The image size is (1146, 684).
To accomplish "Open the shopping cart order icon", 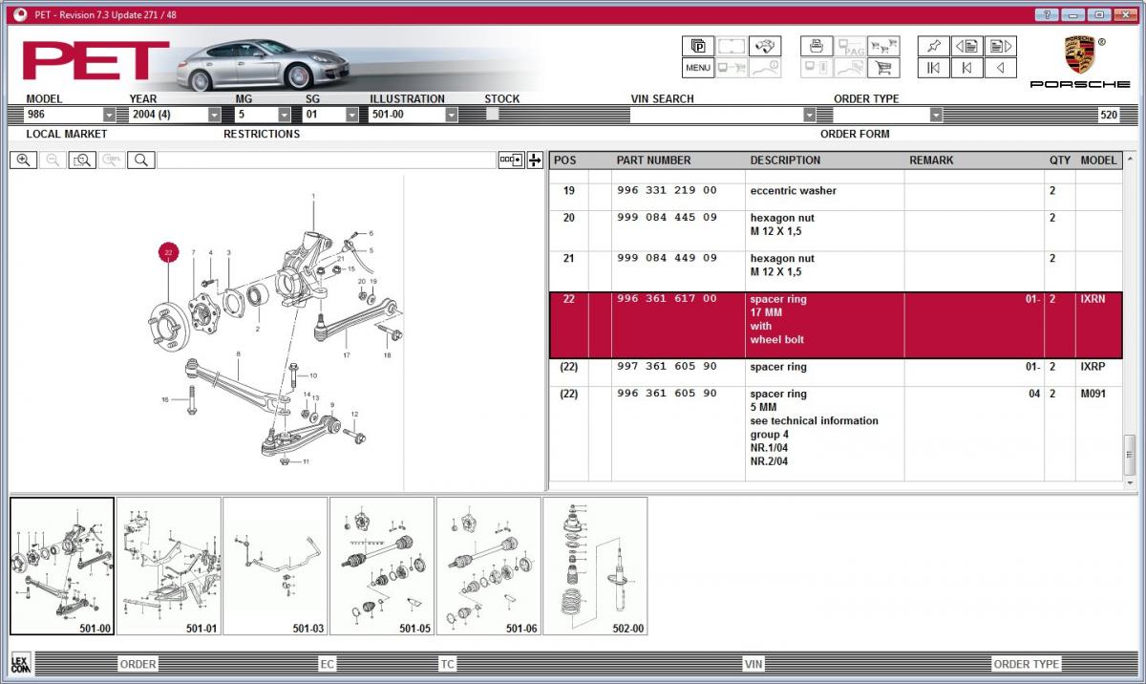I will (882, 68).
